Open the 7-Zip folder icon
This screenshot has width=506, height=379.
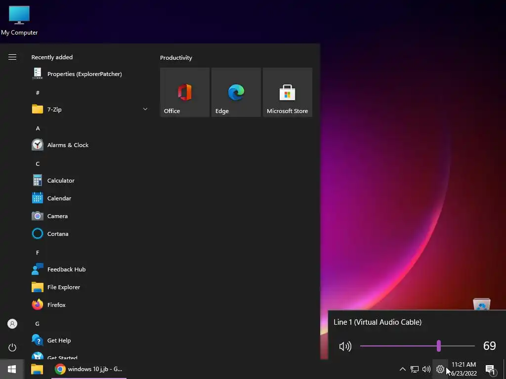tap(38, 109)
